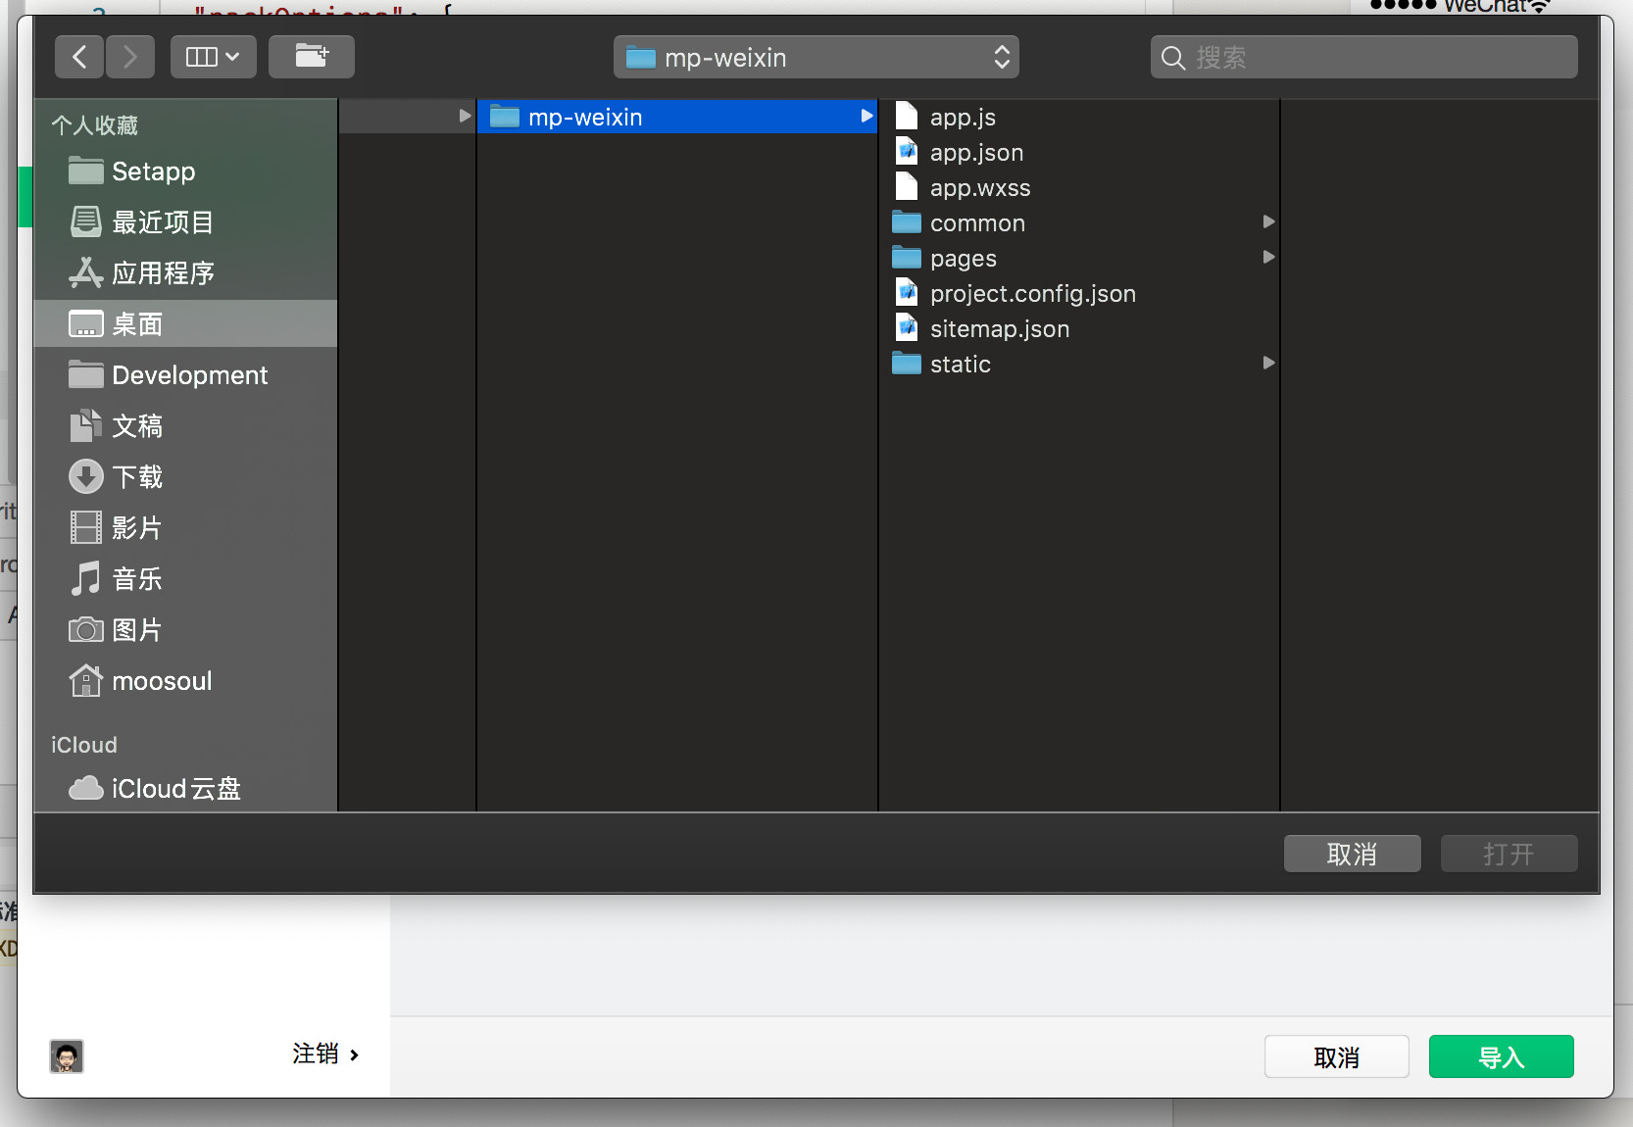Expand the static folder arrow
This screenshot has width=1633, height=1127.
pos(1268,364)
